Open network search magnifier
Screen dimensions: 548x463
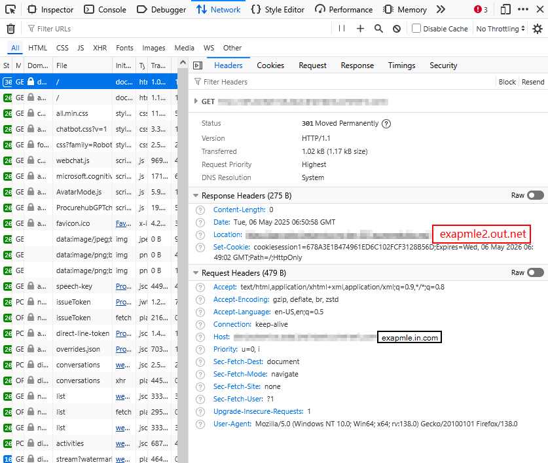click(x=378, y=29)
